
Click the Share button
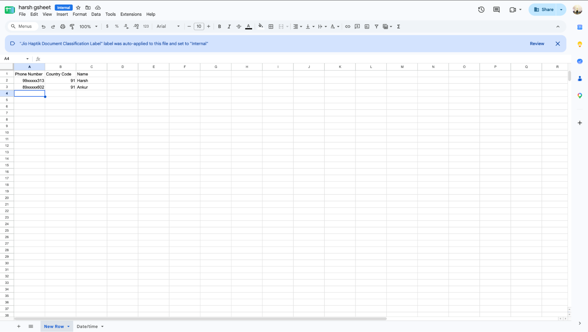pyautogui.click(x=543, y=10)
